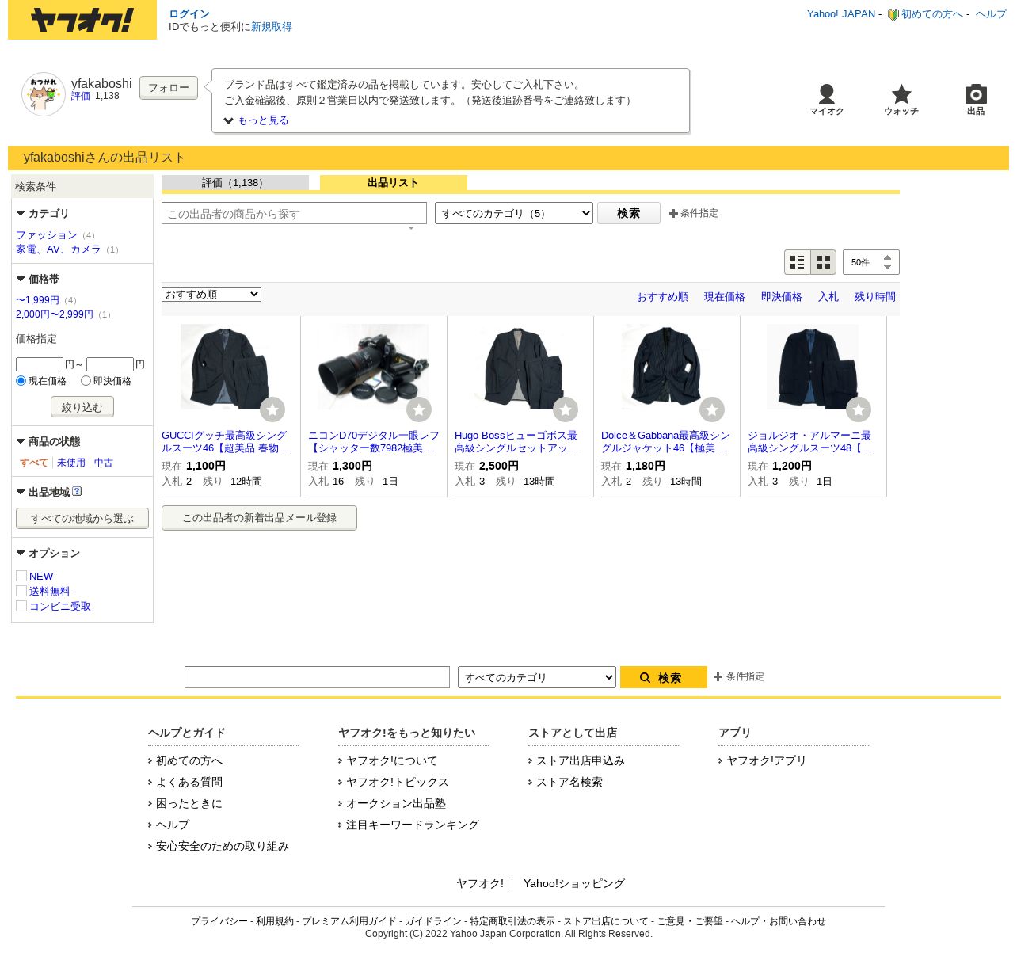
Task: Sort by 即決価格
Action: tap(782, 297)
